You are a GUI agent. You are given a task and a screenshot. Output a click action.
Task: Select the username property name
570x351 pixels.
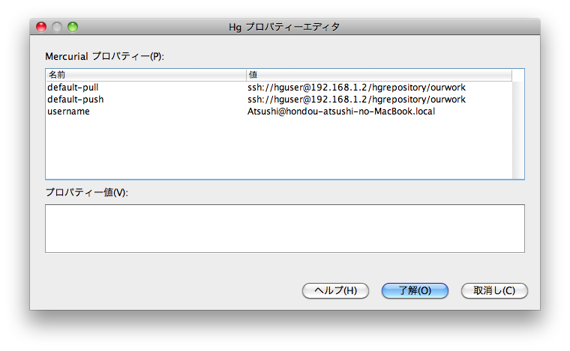[68, 112]
